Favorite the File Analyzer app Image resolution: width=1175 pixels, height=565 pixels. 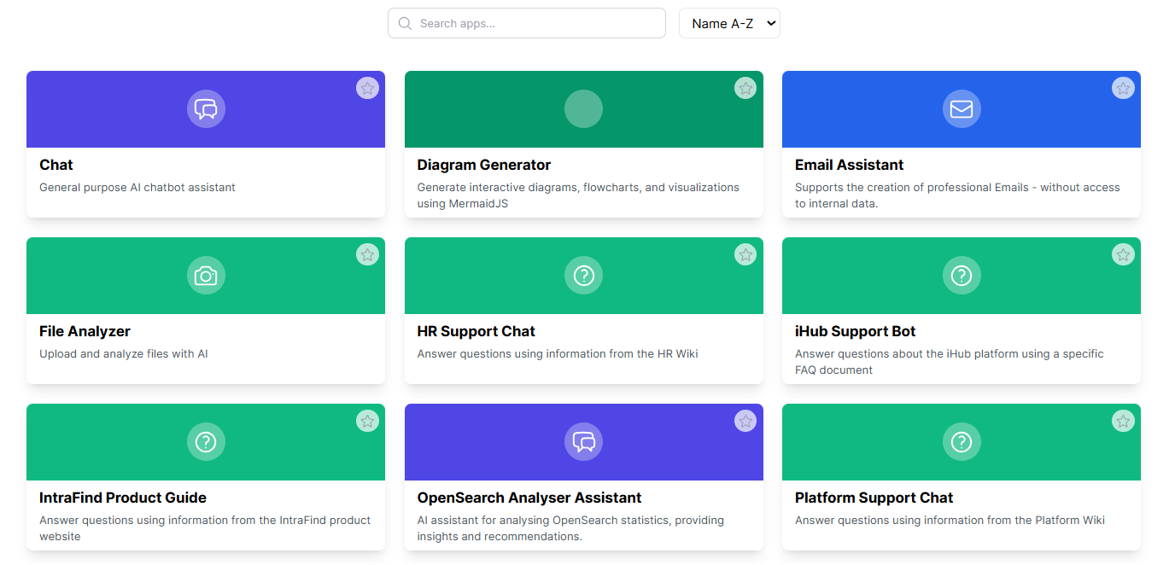point(367,254)
